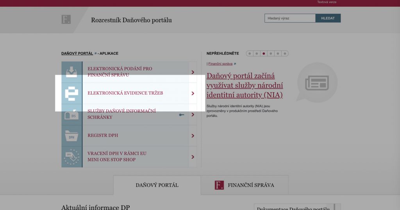Screen dimensions: 400x210
Task: Open Vrácení DPH v rámci EU Mini One Stop Shop
Action: point(129,157)
